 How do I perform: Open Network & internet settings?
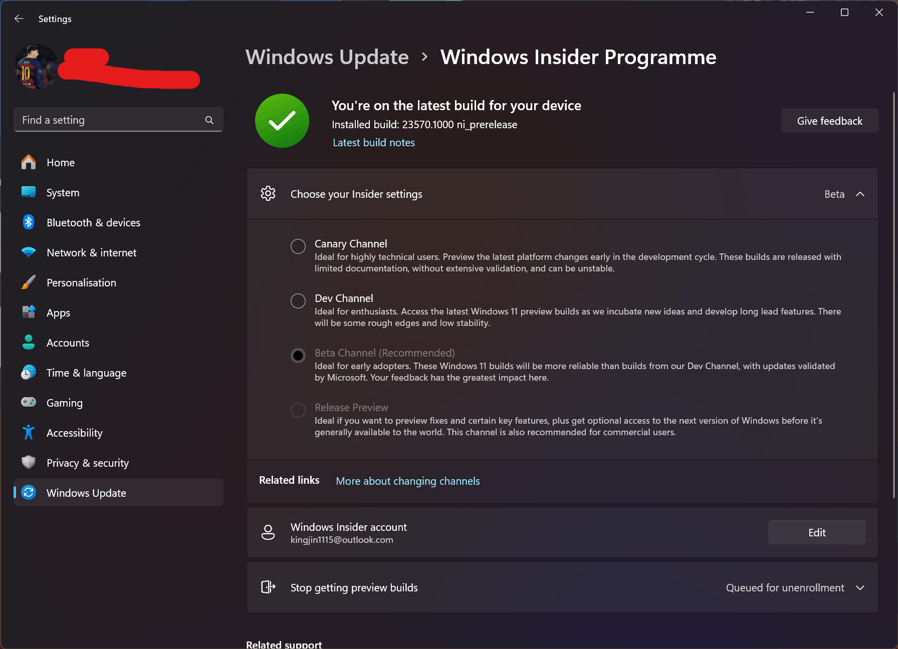pyautogui.click(x=29, y=252)
